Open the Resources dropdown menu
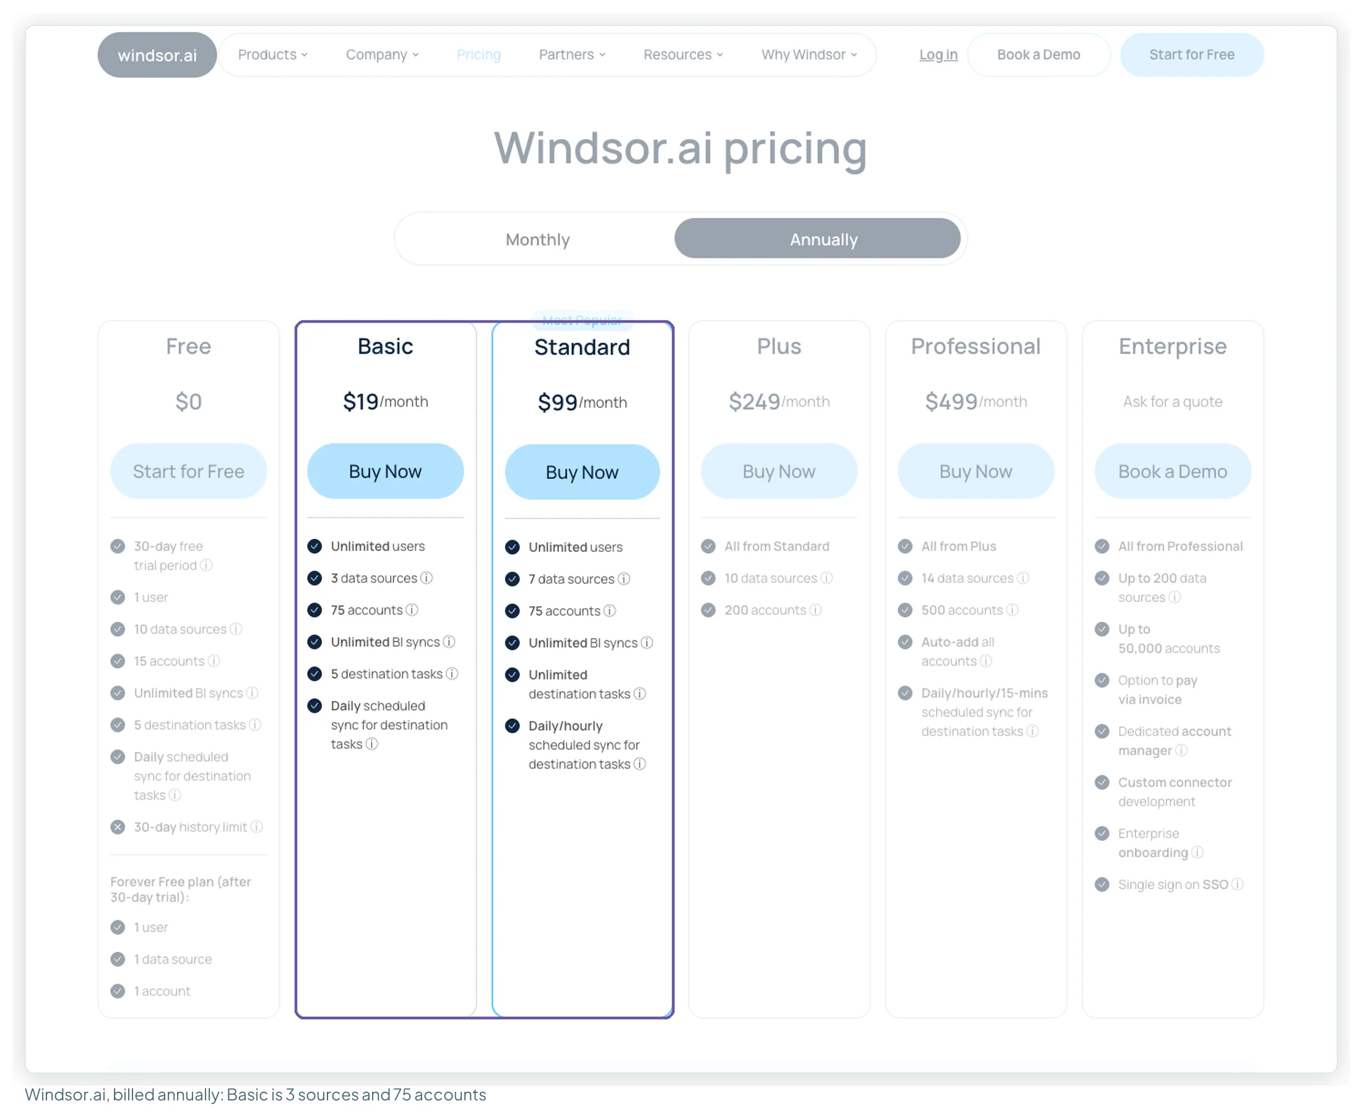 (683, 54)
